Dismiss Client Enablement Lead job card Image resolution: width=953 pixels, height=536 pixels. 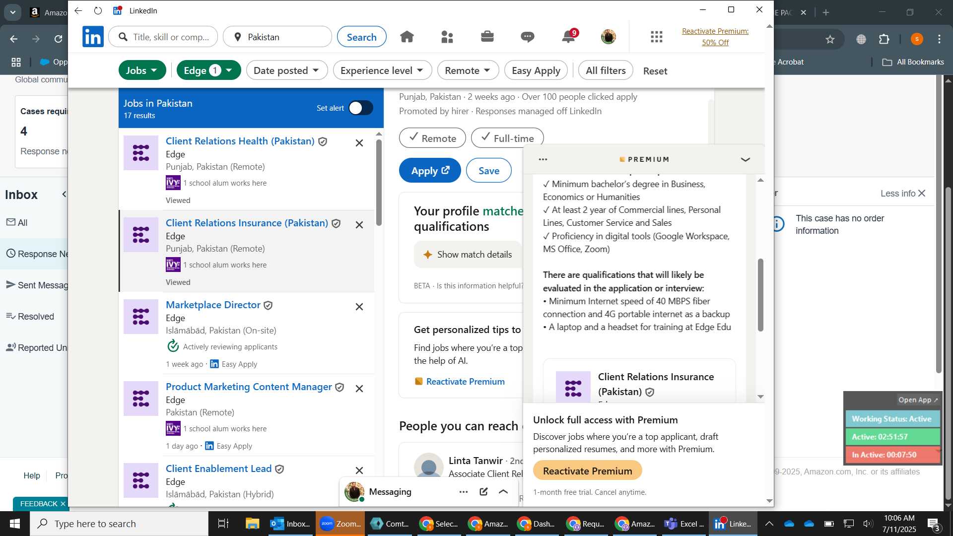coord(359,470)
